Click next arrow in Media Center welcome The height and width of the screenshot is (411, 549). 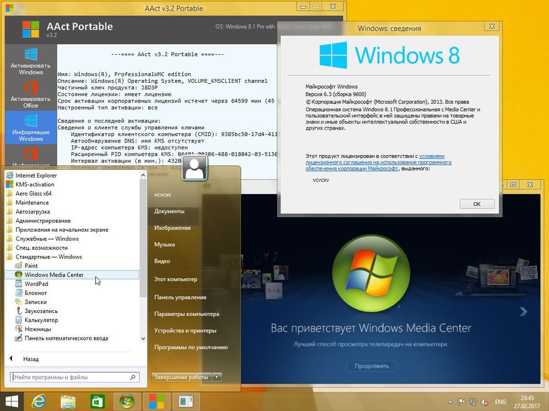(523, 311)
